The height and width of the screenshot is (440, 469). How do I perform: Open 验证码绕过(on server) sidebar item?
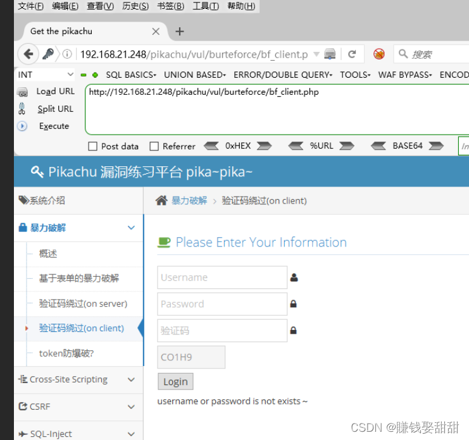(83, 303)
